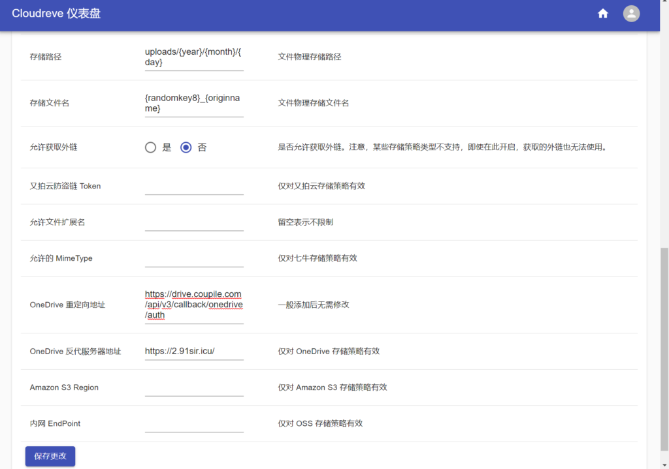Click the scrollbar down arrow
669x469 pixels.
[662, 464]
